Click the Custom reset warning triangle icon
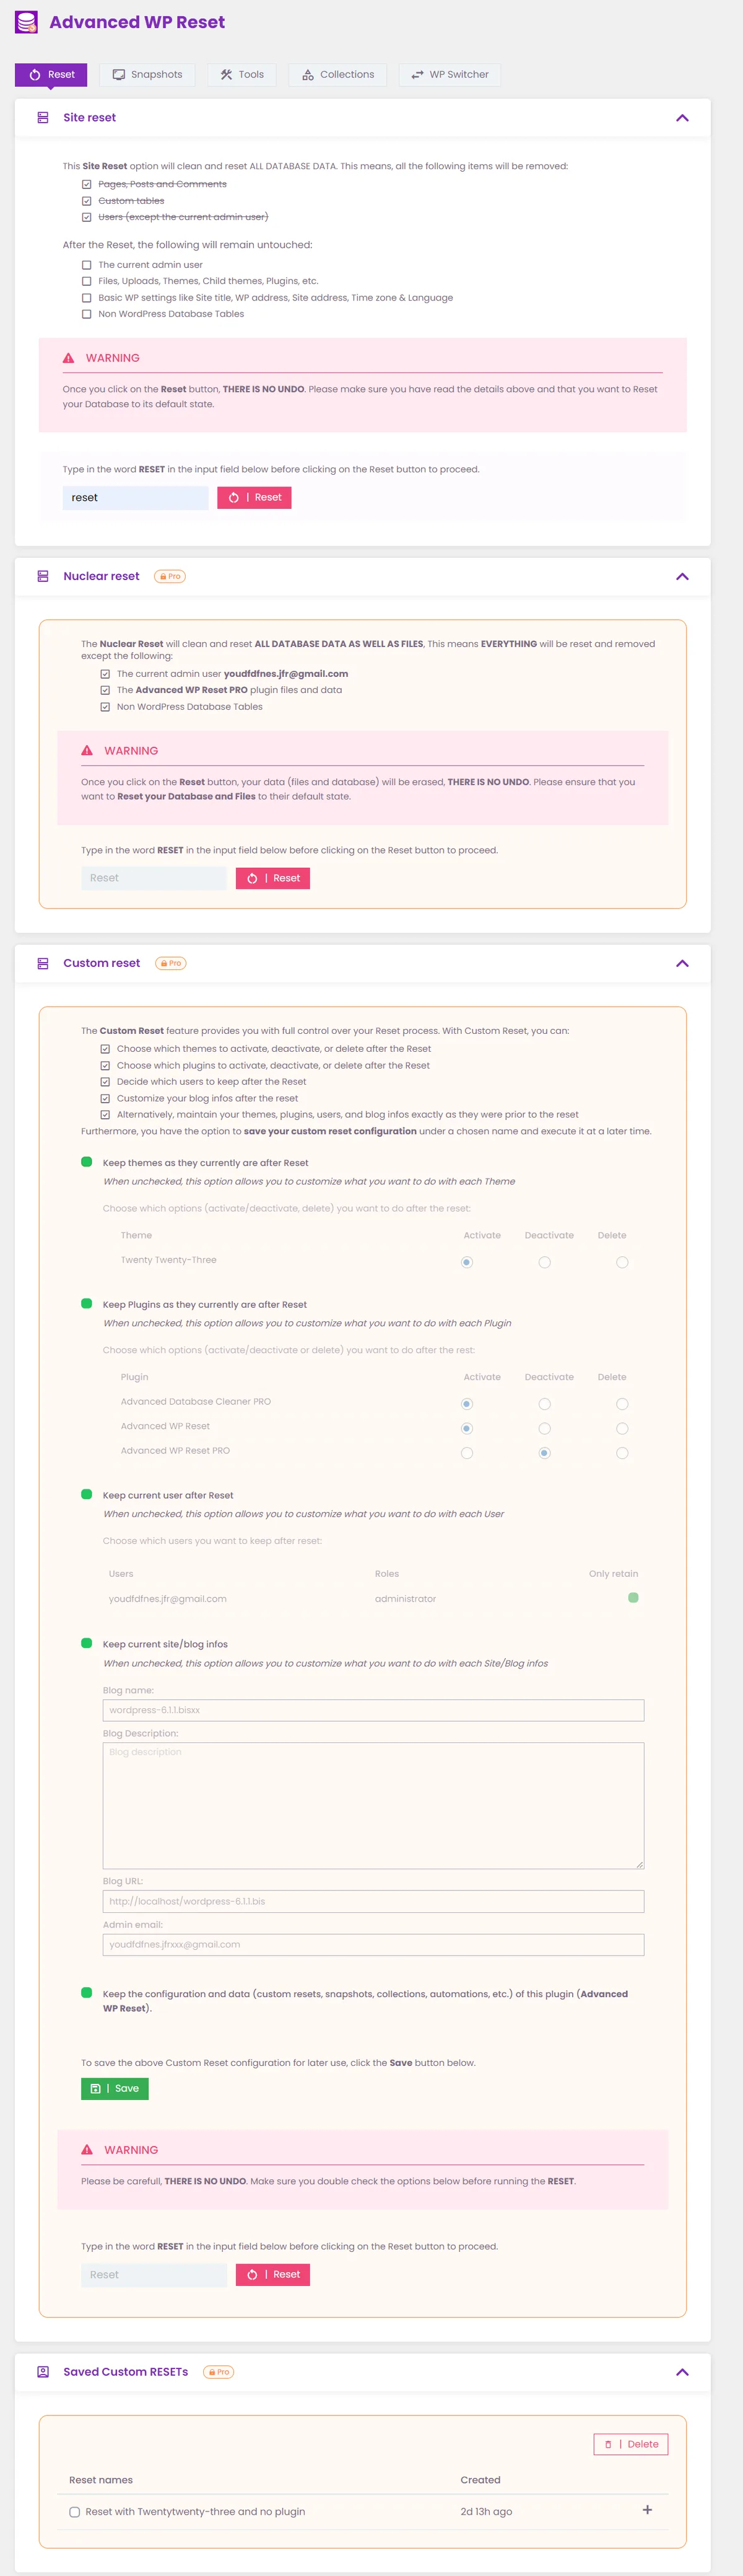 [x=87, y=2150]
